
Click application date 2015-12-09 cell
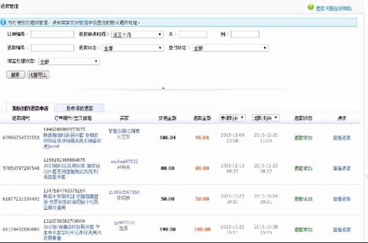(x=232, y=138)
